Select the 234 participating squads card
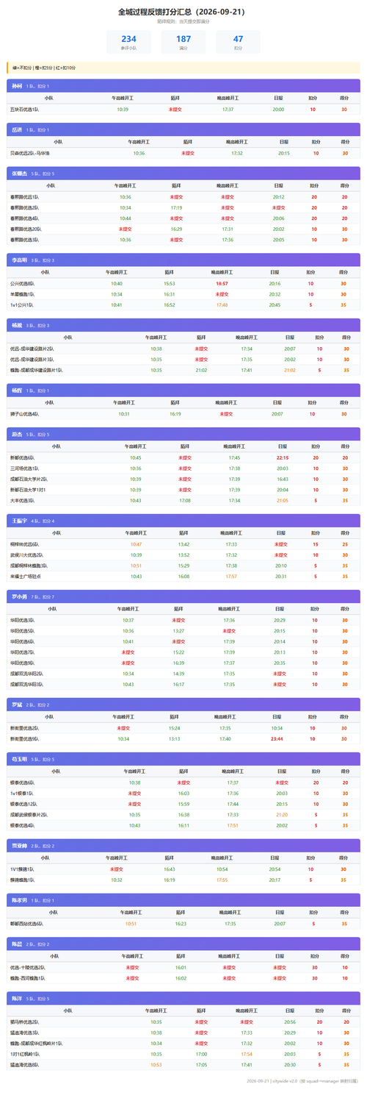Screen dimensions: 367x1098 click(128, 42)
